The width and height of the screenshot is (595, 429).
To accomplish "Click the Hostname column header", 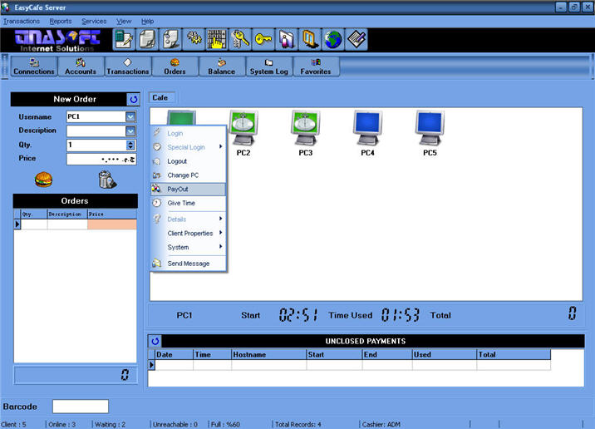I will [x=268, y=354].
